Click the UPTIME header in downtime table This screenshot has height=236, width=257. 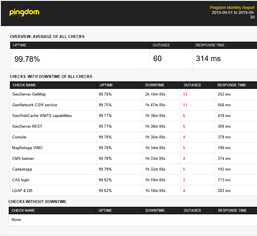coord(107,85)
